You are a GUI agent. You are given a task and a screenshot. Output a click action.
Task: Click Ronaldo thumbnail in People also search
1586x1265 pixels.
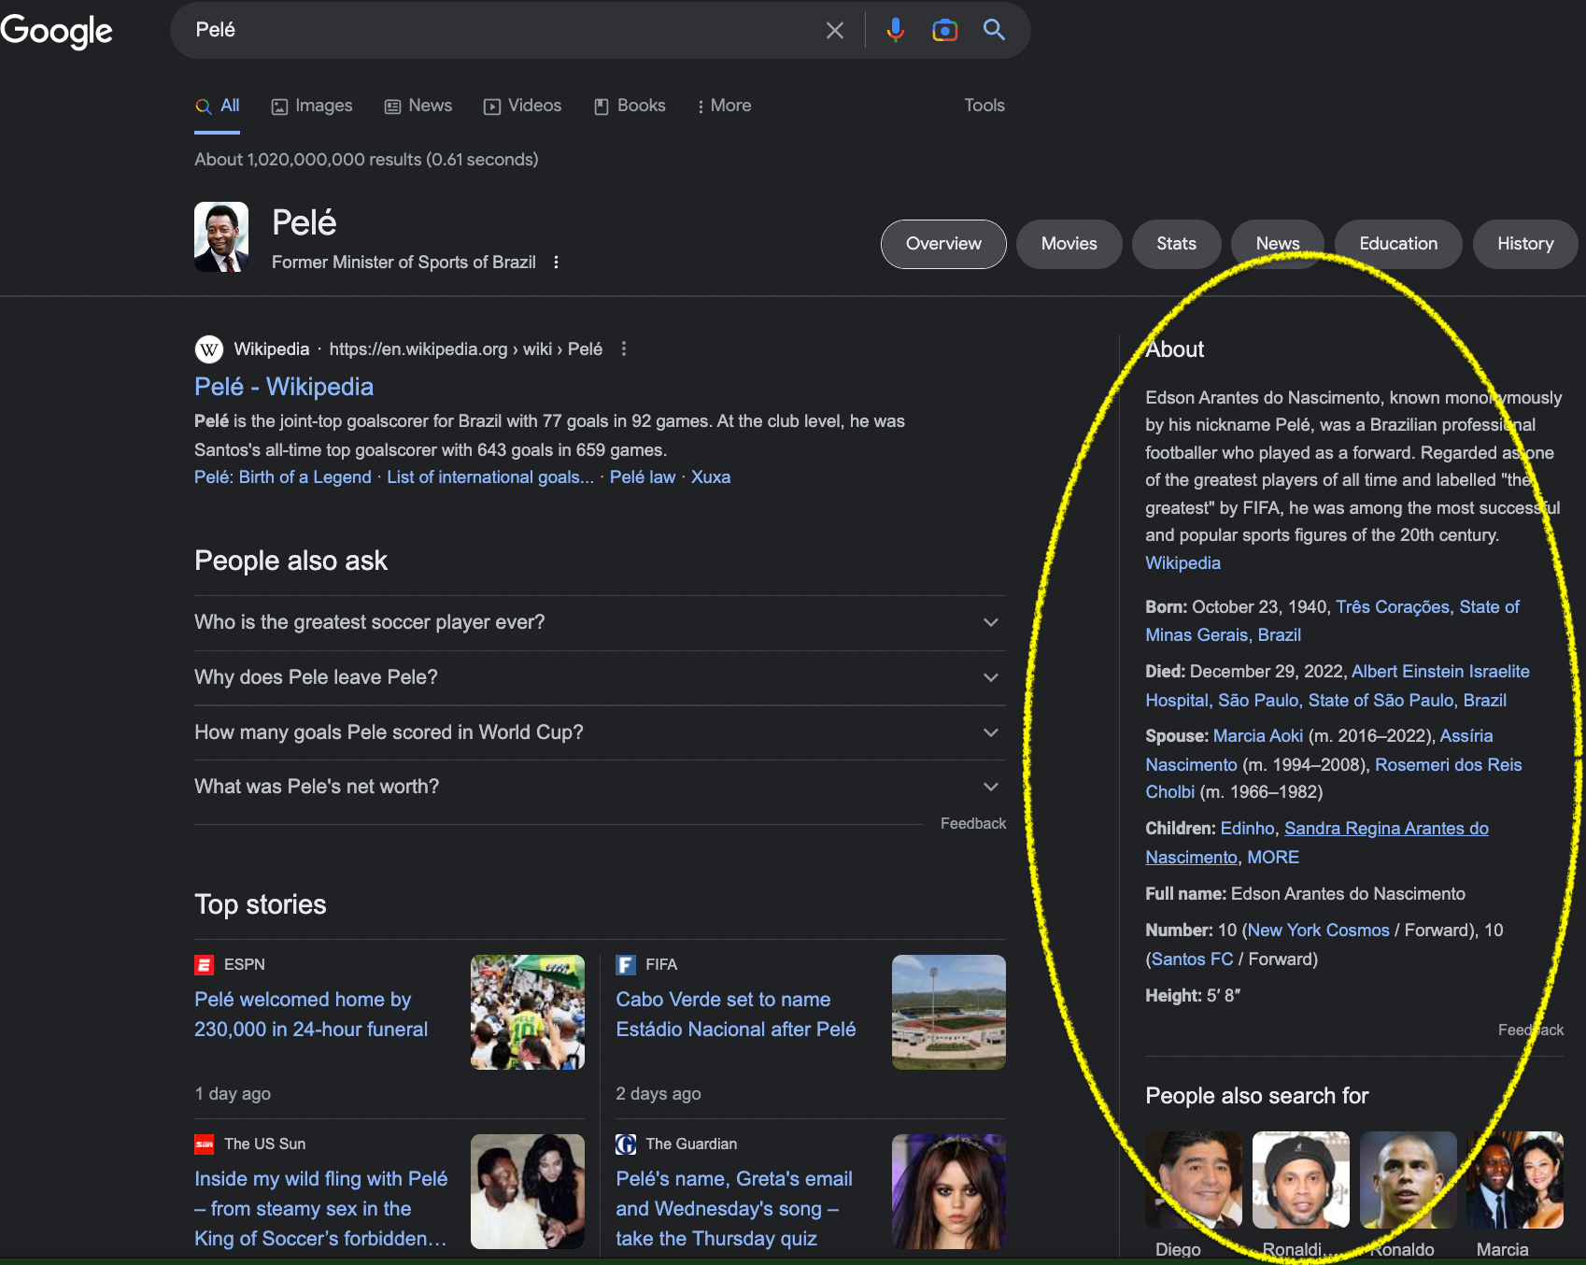click(x=1408, y=1179)
